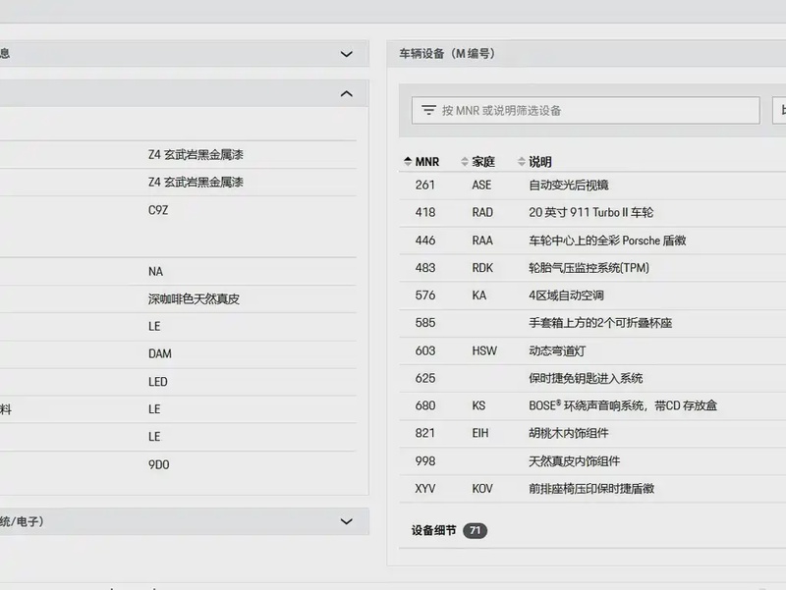The width and height of the screenshot is (786, 590).
Task: Click the sort arrows beside 家庭 column
Action: (x=465, y=162)
